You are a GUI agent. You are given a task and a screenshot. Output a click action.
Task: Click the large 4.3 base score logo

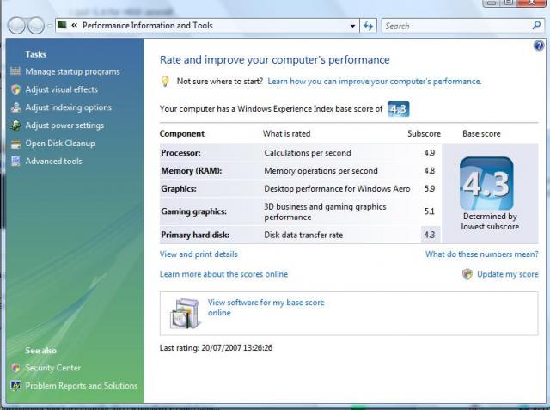tap(486, 184)
